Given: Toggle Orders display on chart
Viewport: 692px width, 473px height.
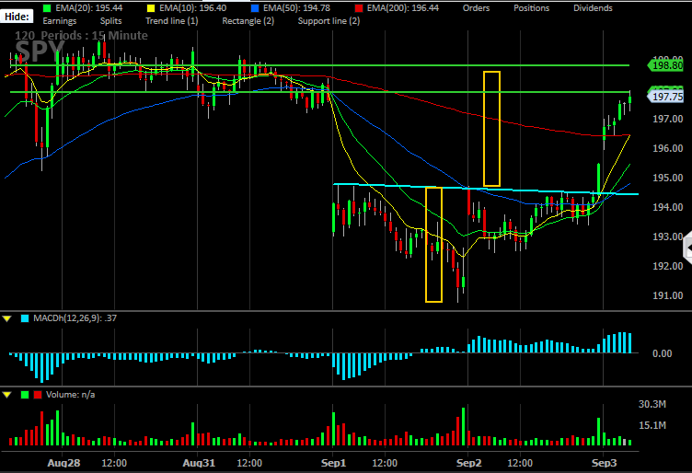Looking at the screenshot, I should pos(476,8).
